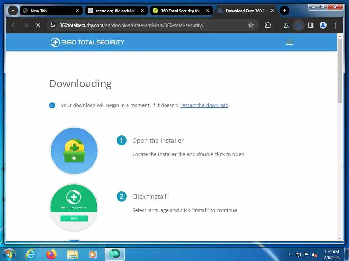The image size is (349, 261).
Task: Open the Windows Start menu
Action: click(x=9, y=254)
